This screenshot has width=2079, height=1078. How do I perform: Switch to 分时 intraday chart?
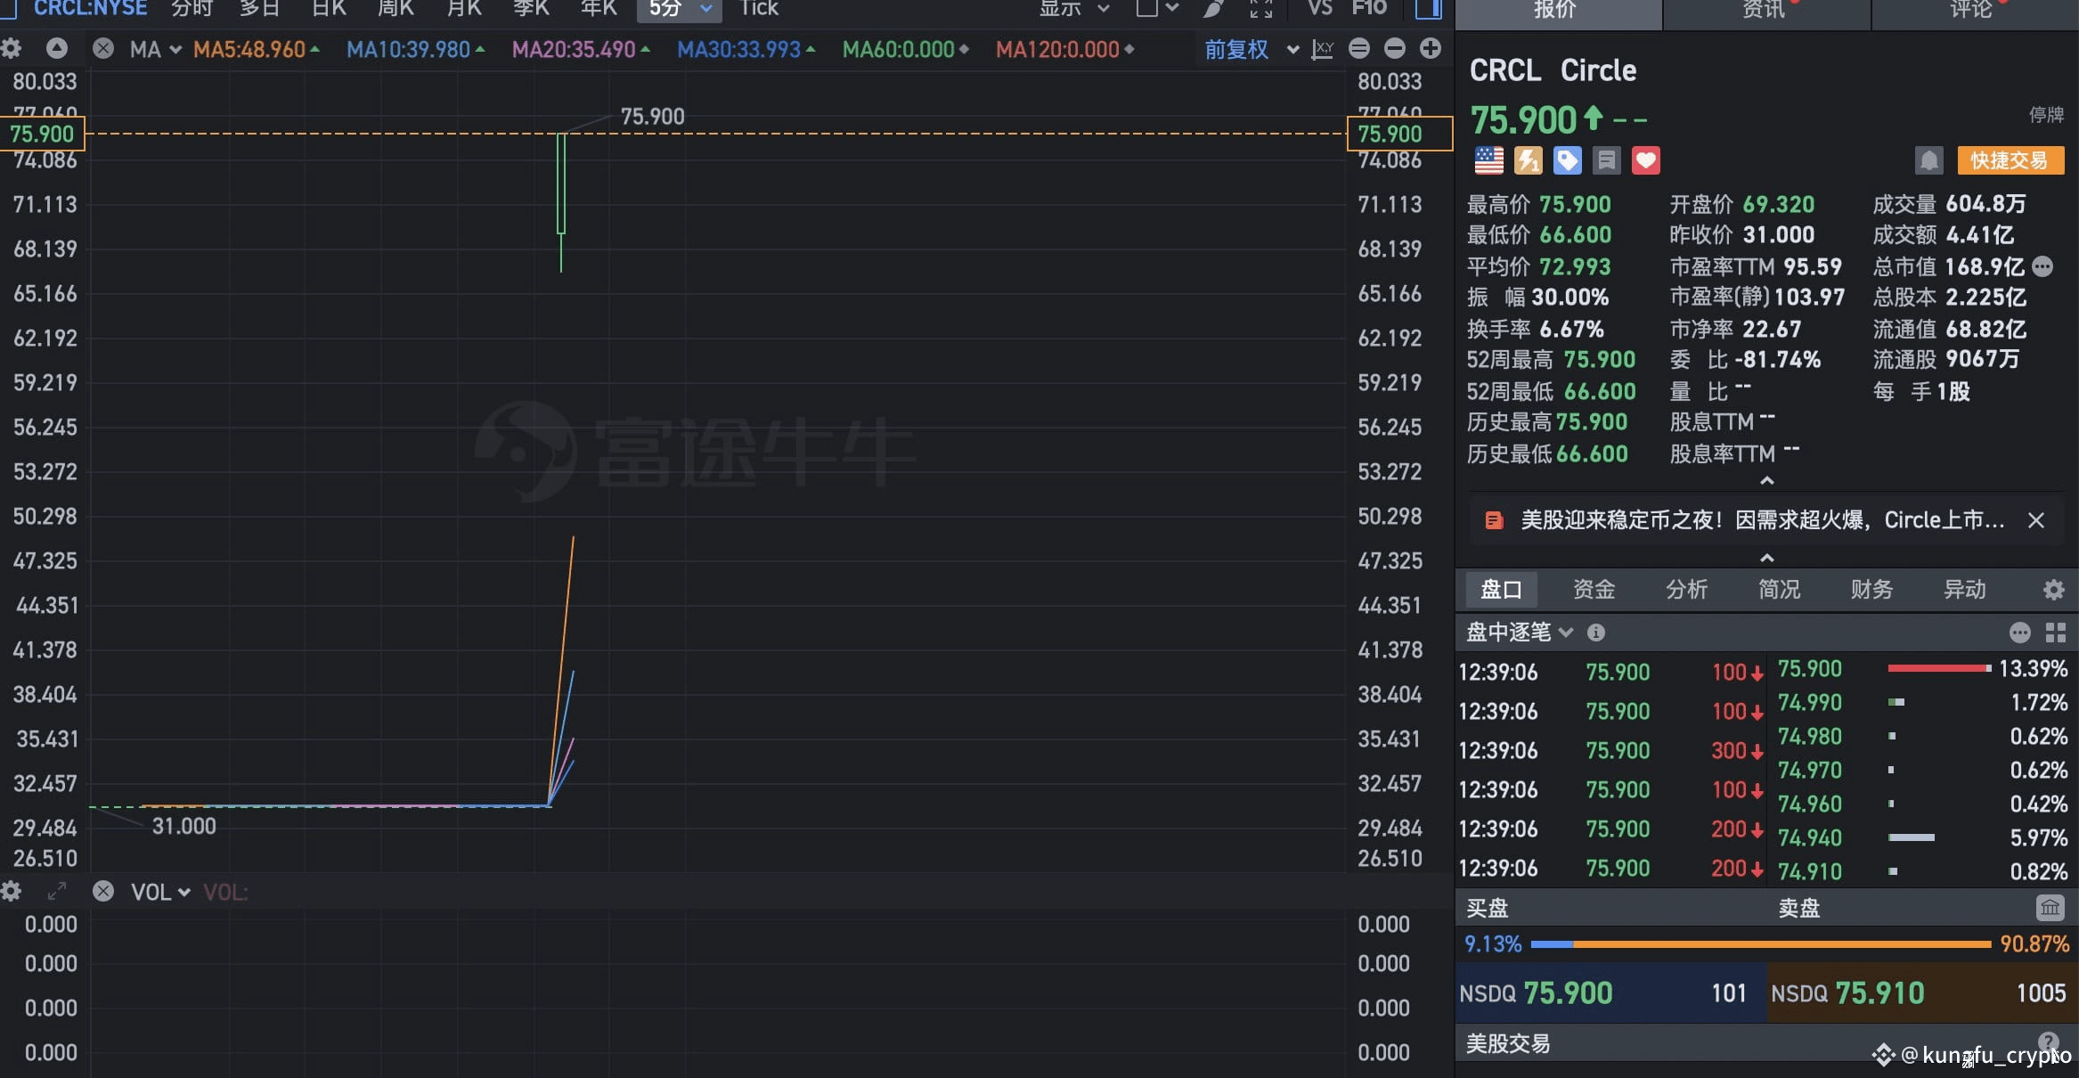[192, 8]
